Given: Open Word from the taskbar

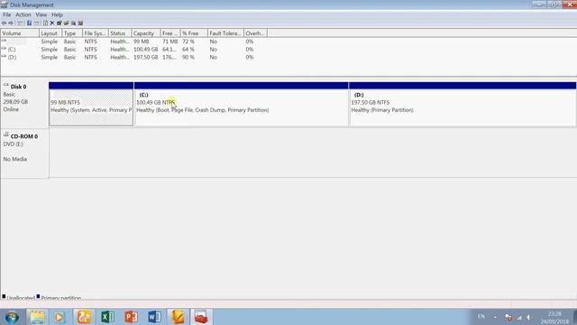Looking at the screenshot, I should point(154,317).
